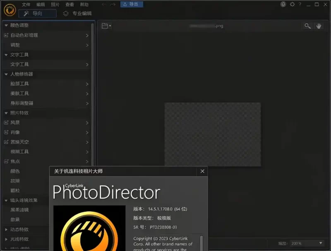331x251 pixels.
Task: Click AI icon beside 置换天空
Action: tap(6, 142)
